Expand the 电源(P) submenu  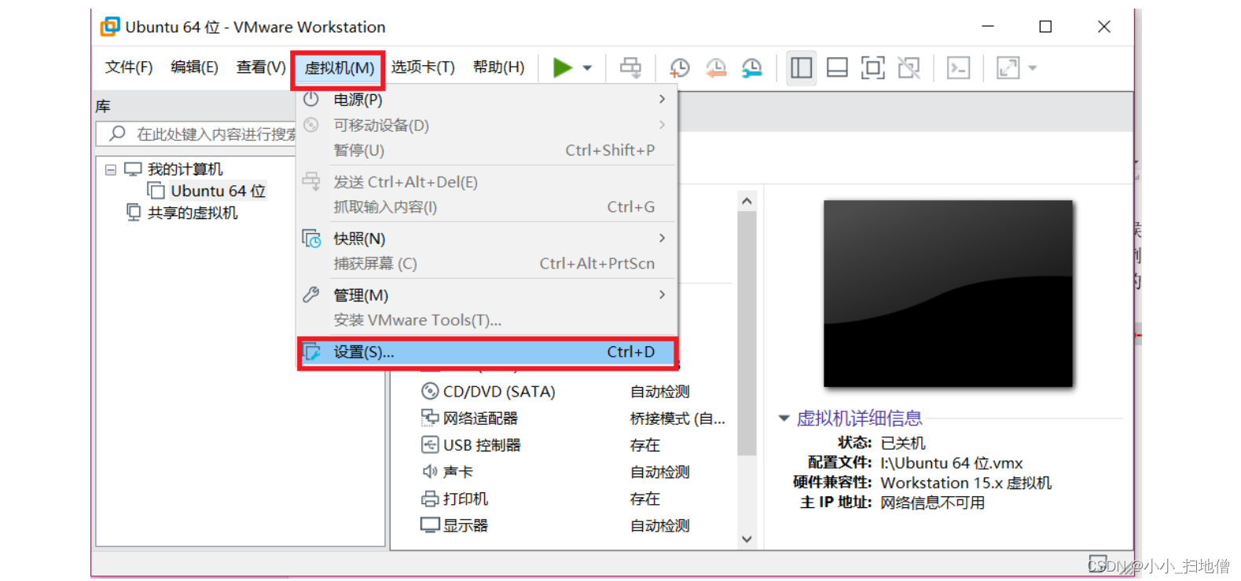pos(486,100)
